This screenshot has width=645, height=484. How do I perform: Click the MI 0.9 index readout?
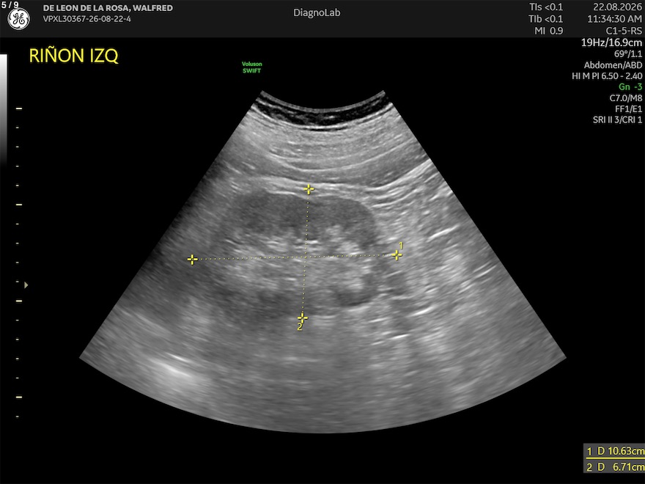pyautogui.click(x=549, y=31)
